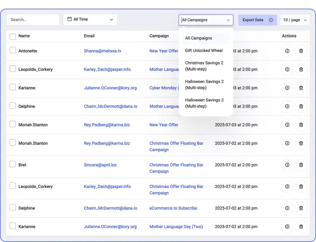This screenshot has height=242, width=316.
Task: Delete Karianne Cyber Monday row
Action: tap(301, 88)
